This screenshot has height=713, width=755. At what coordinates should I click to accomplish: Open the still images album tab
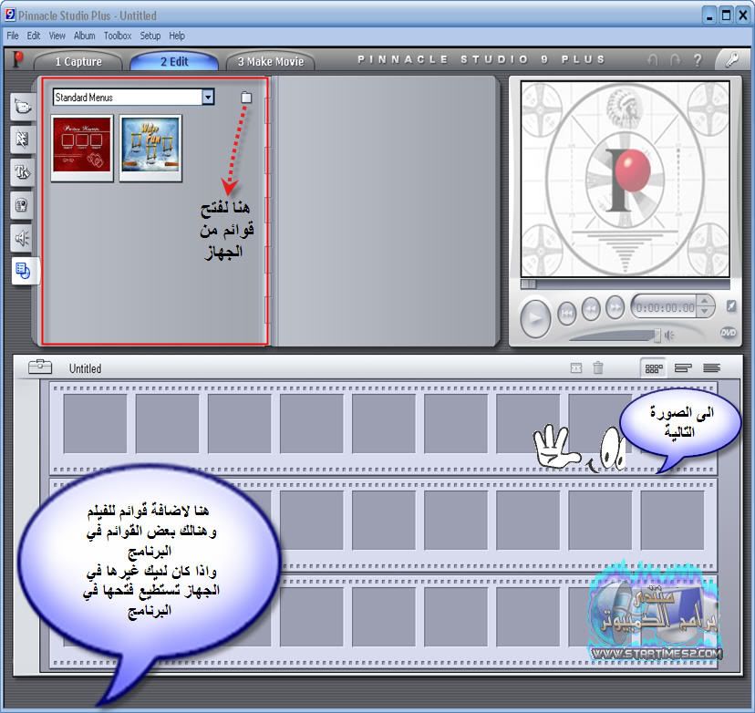[23, 205]
